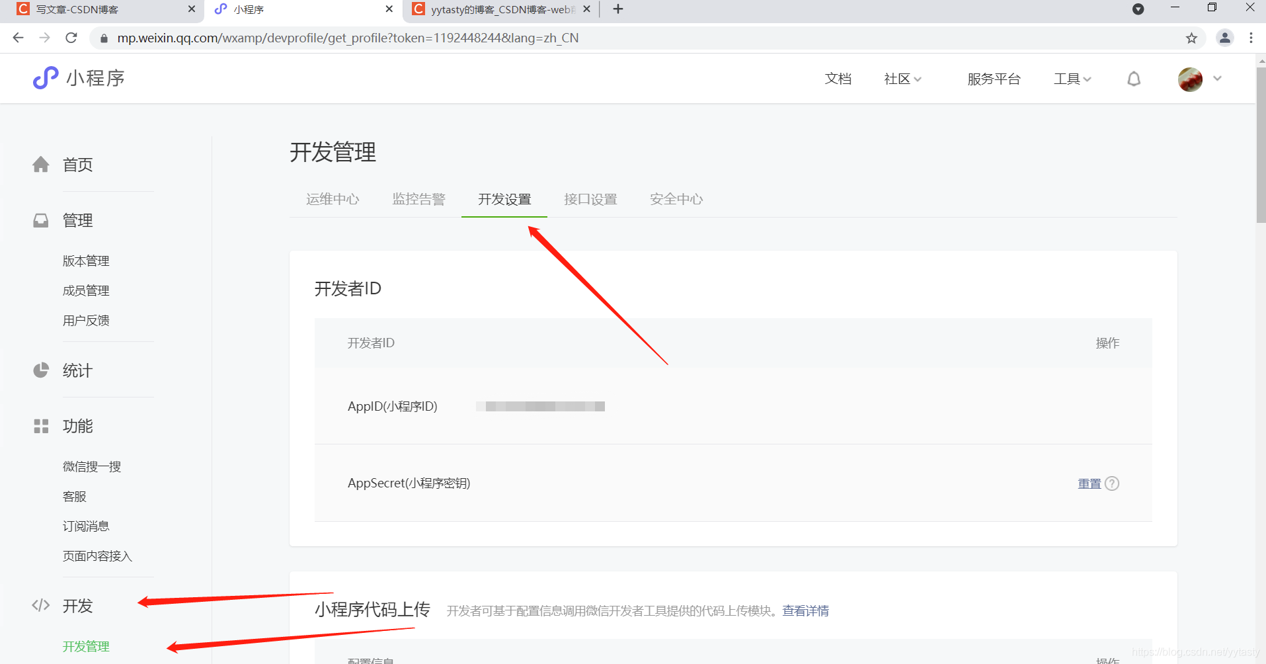1266x664 pixels.
Task: Select 功能 heading in the sidebar
Action: [77, 427]
